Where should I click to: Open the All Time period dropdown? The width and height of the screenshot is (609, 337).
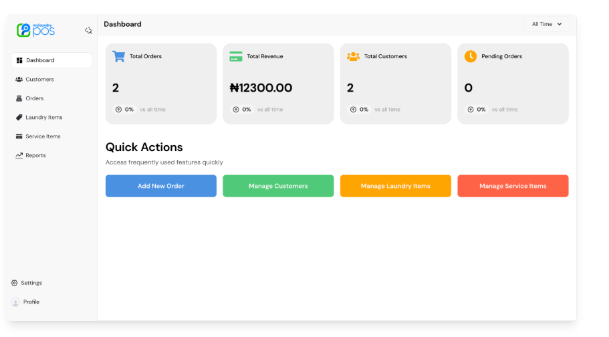[x=546, y=24]
